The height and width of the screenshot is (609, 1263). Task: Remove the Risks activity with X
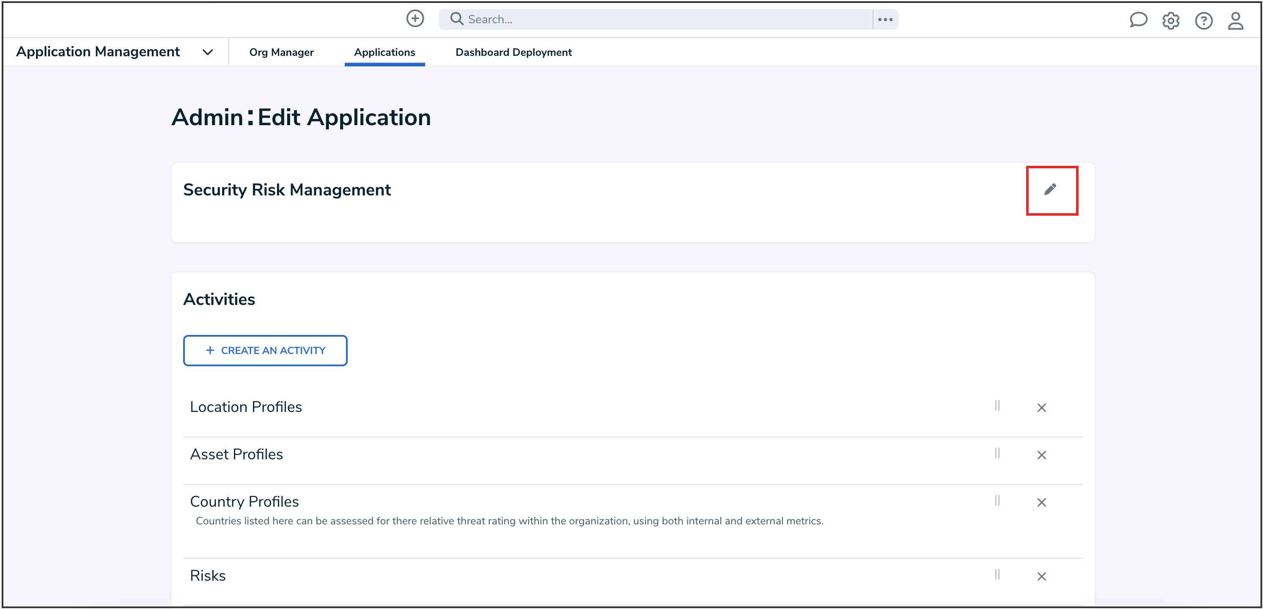(x=1041, y=576)
